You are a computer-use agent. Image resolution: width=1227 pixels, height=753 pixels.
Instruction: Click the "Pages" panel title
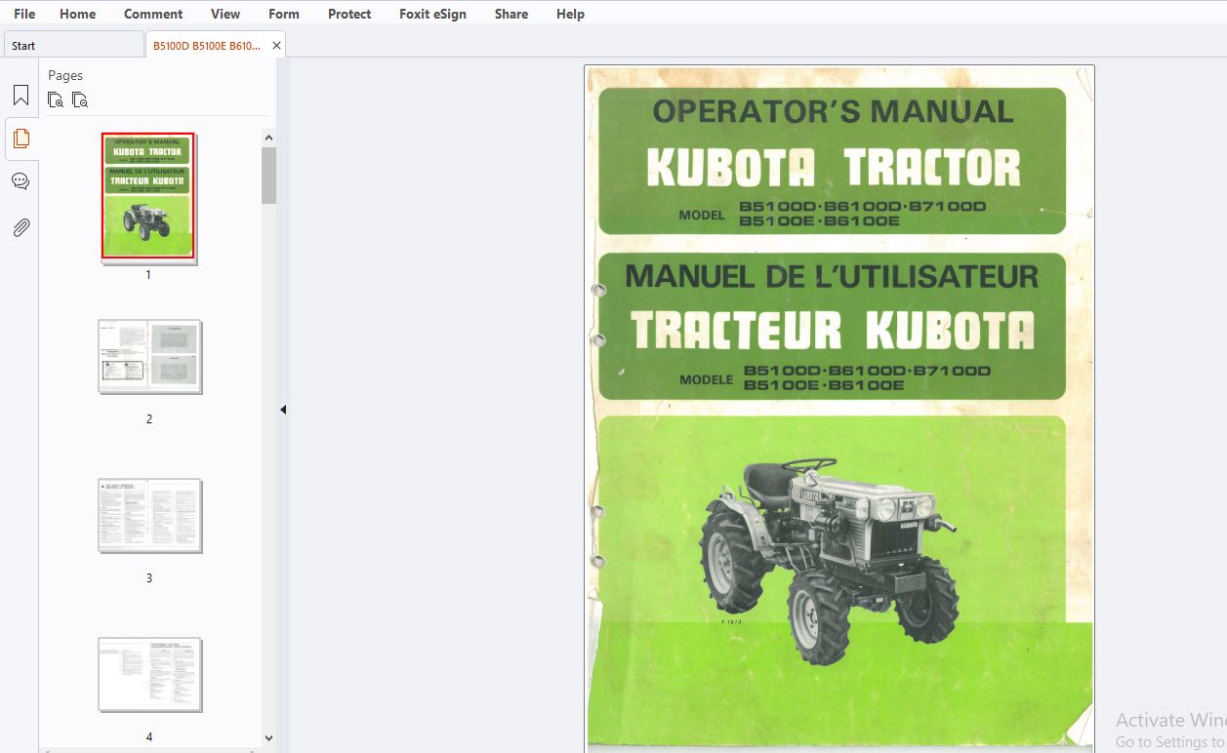coord(65,75)
